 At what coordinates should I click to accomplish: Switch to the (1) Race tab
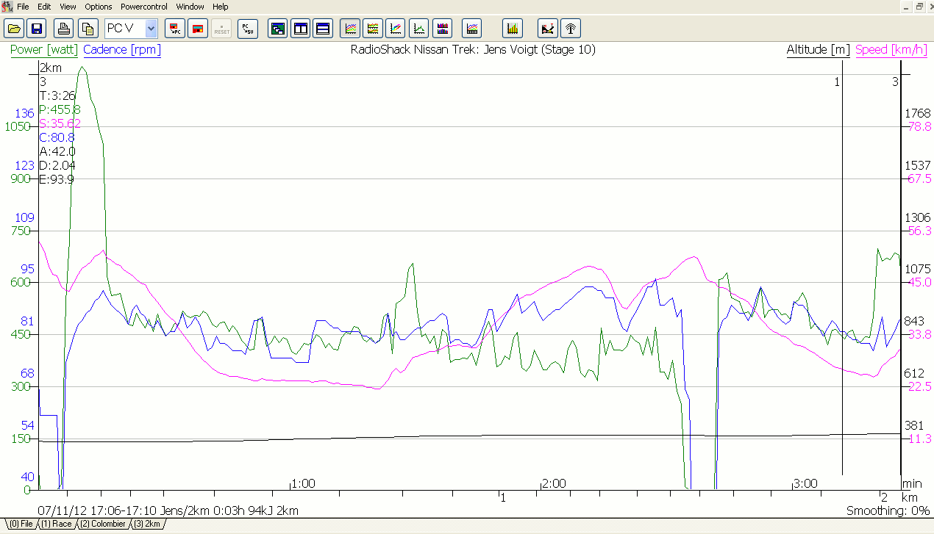click(x=56, y=524)
